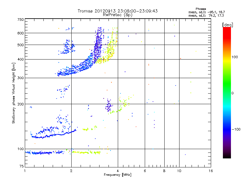Click the y-axis tick label '500'
Image resolution: width=248 pixels, height=186 pixels.
pyautogui.click(x=20, y=45)
